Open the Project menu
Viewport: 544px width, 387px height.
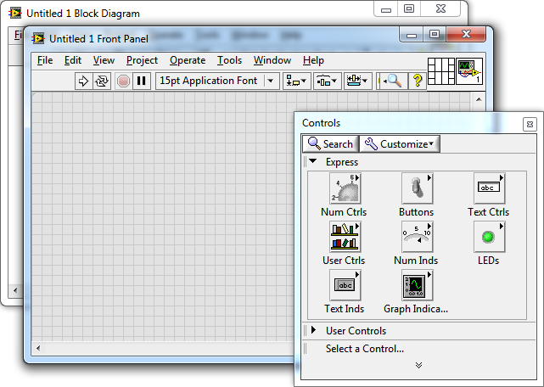(142, 60)
